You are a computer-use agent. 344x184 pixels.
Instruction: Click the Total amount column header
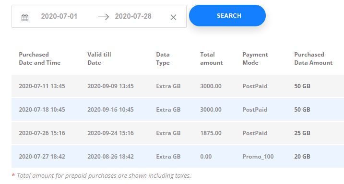click(x=211, y=58)
